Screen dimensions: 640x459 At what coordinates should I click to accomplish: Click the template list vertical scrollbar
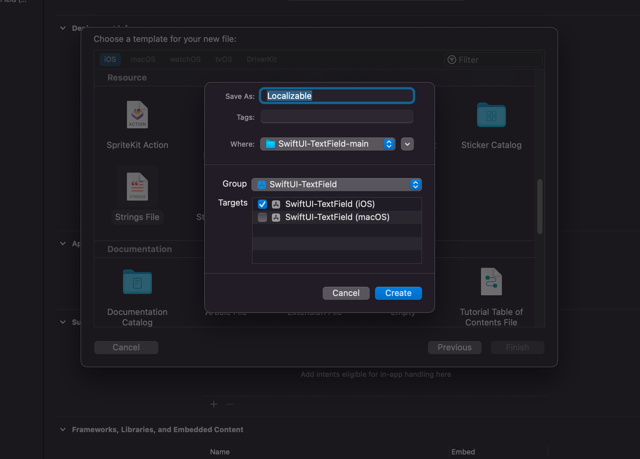click(540, 206)
